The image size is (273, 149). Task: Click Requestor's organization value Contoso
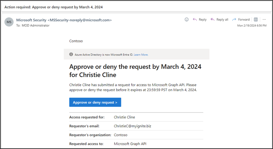click(121, 135)
